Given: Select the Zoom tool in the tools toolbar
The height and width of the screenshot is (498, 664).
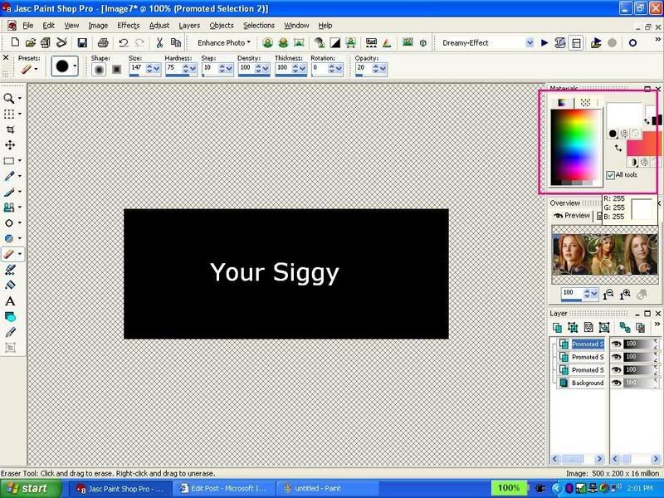Looking at the screenshot, I should click(9, 99).
